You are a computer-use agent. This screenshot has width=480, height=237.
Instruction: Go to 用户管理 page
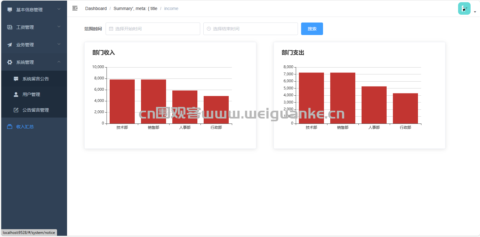click(34, 94)
